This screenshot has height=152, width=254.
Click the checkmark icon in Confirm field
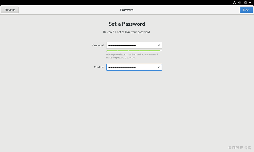(x=159, y=67)
